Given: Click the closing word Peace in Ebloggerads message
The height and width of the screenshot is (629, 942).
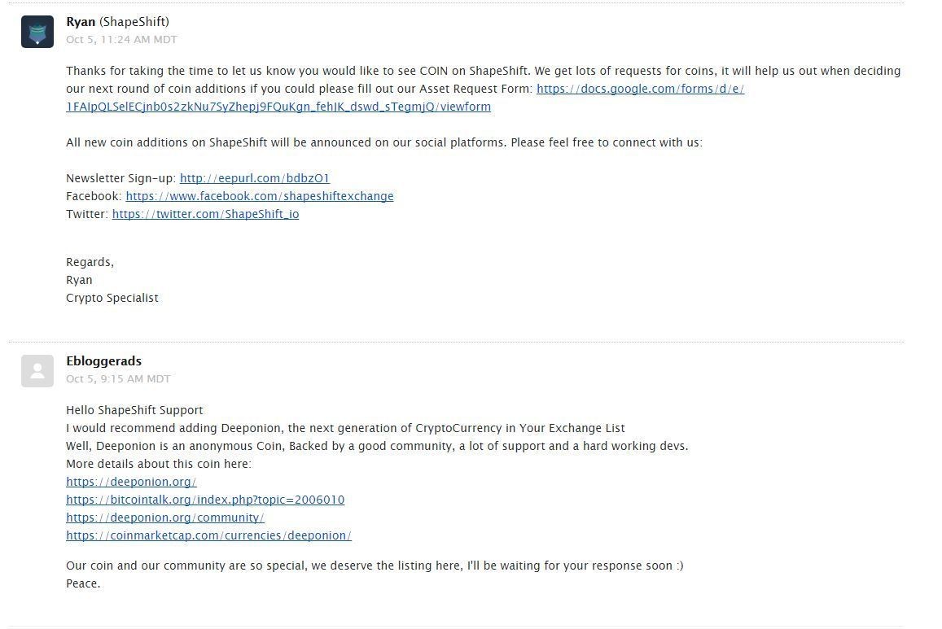Looking at the screenshot, I should 82,583.
